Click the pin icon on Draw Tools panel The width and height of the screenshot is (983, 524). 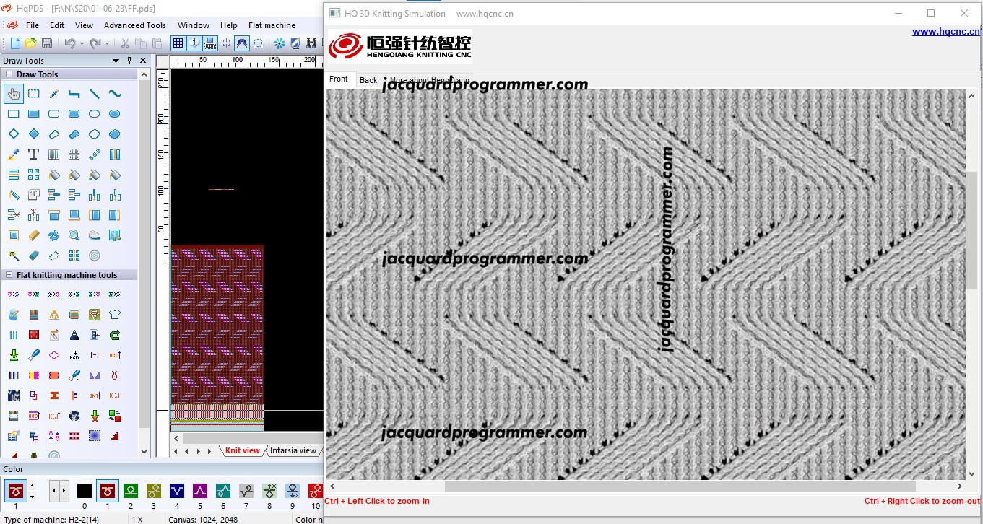pyautogui.click(x=129, y=61)
